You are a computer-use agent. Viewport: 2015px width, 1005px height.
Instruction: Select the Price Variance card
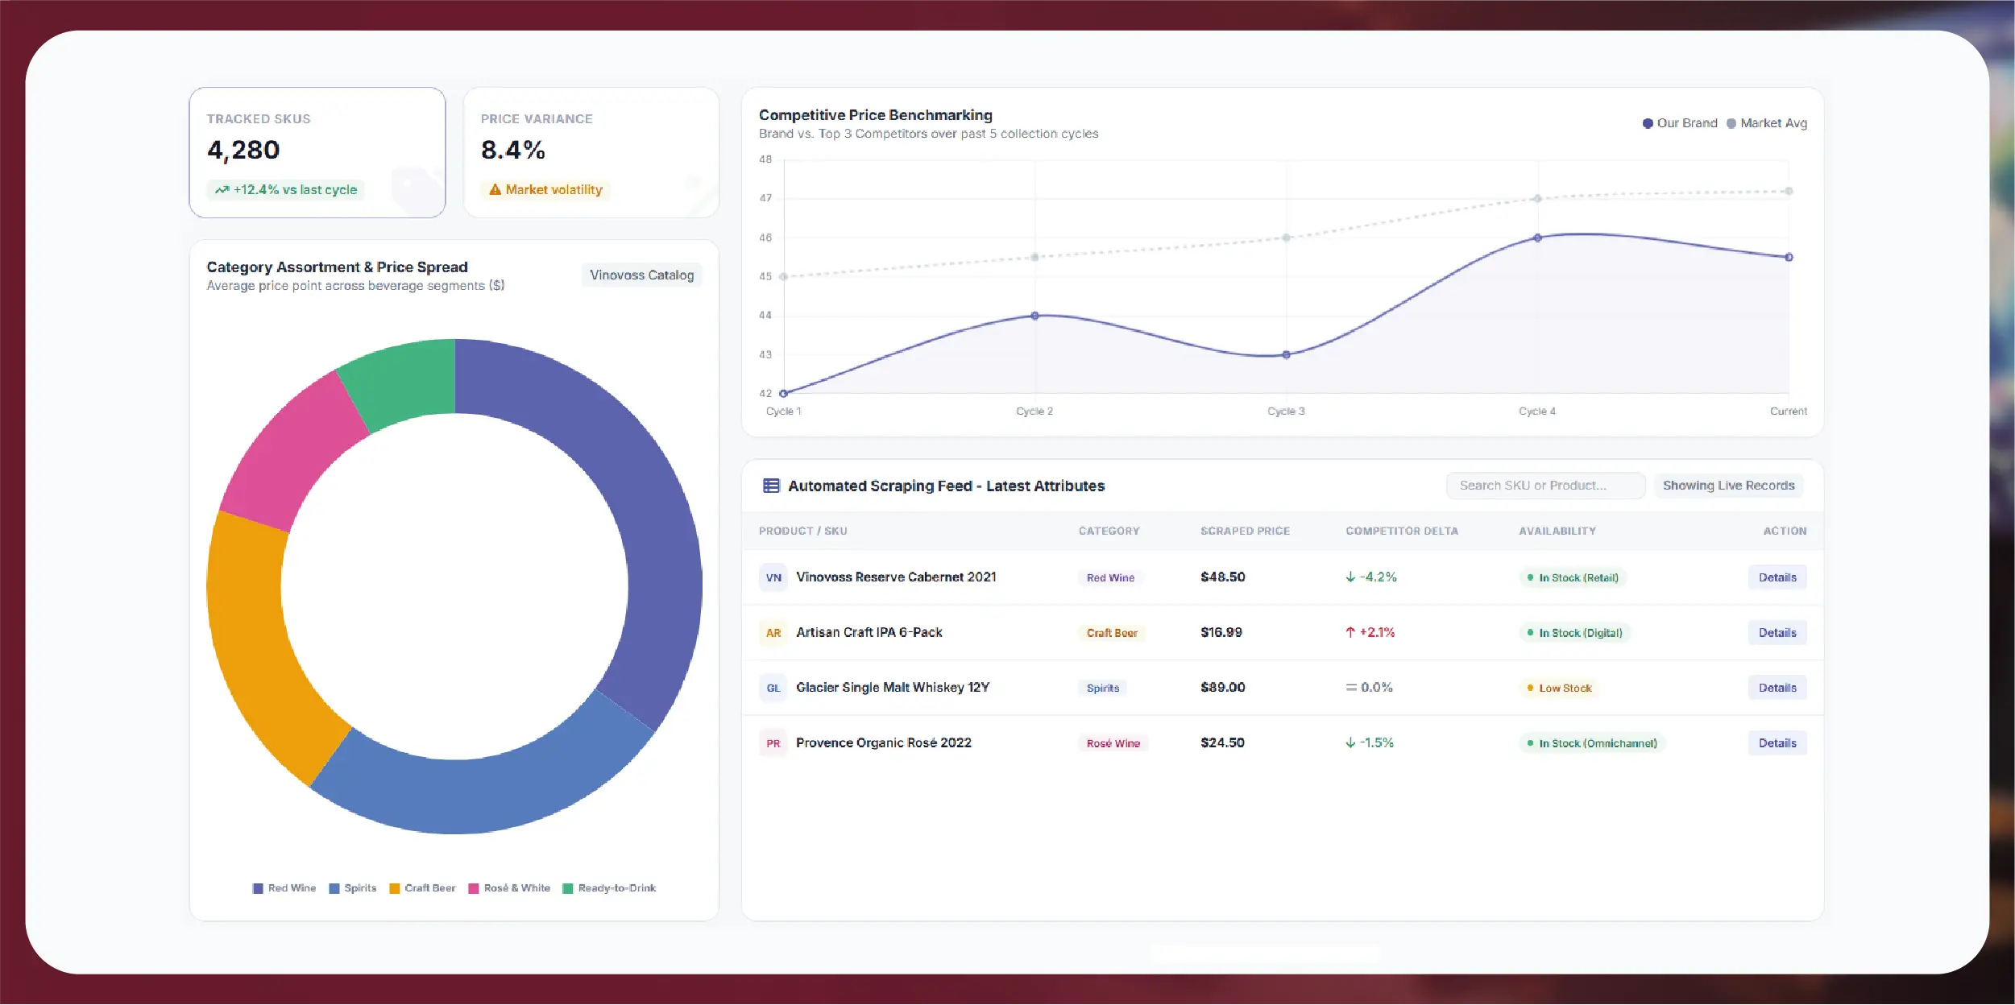coord(591,152)
